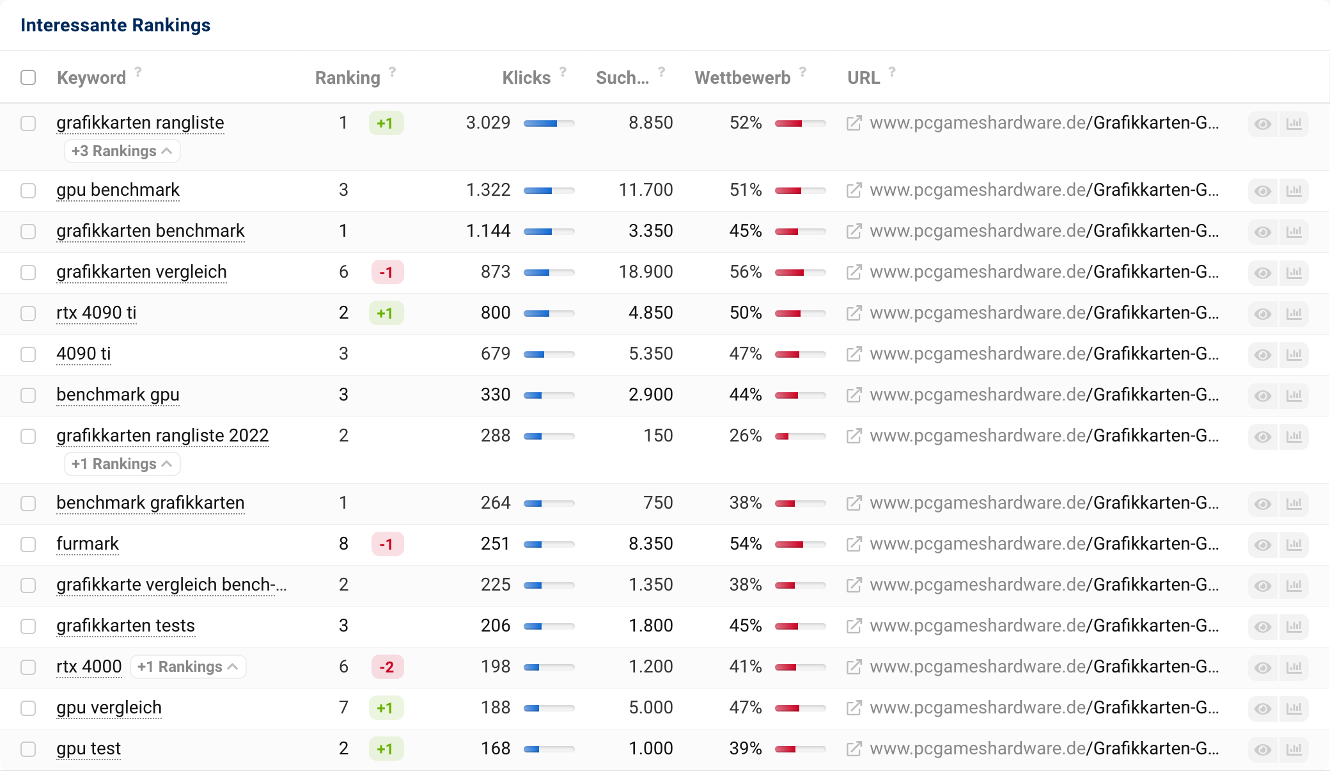Sort by Klicks column header
Image resolution: width=1330 pixels, height=771 pixels.
click(x=526, y=78)
